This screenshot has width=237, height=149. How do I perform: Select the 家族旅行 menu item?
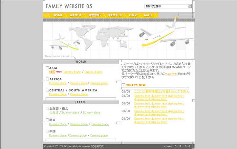pos(95,15)
